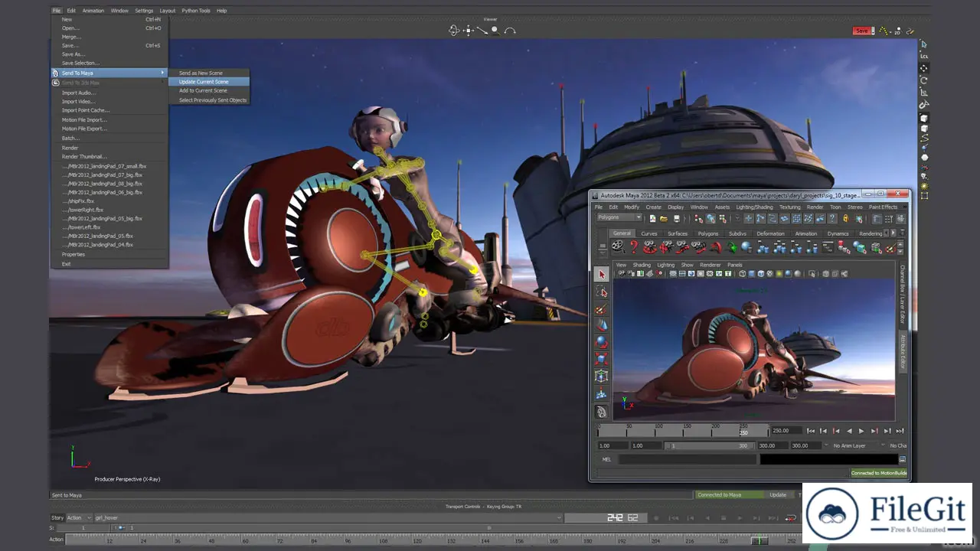Click the MEL command input field
The image size is (980, 551).
tap(688, 459)
